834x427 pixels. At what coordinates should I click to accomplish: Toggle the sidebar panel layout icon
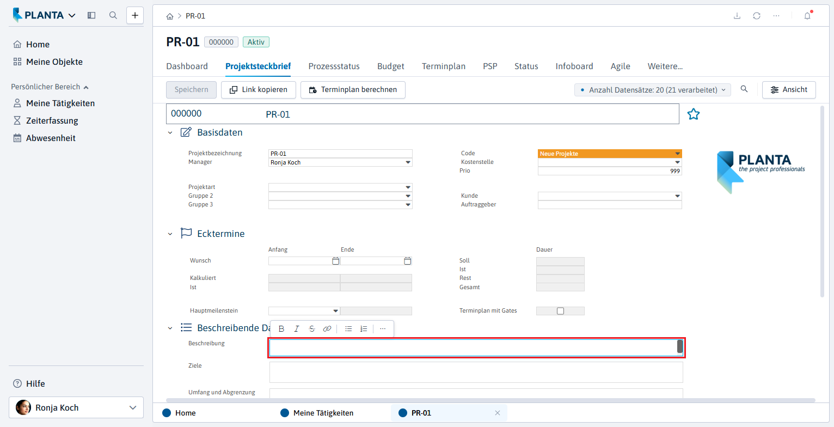[x=91, y=15]
